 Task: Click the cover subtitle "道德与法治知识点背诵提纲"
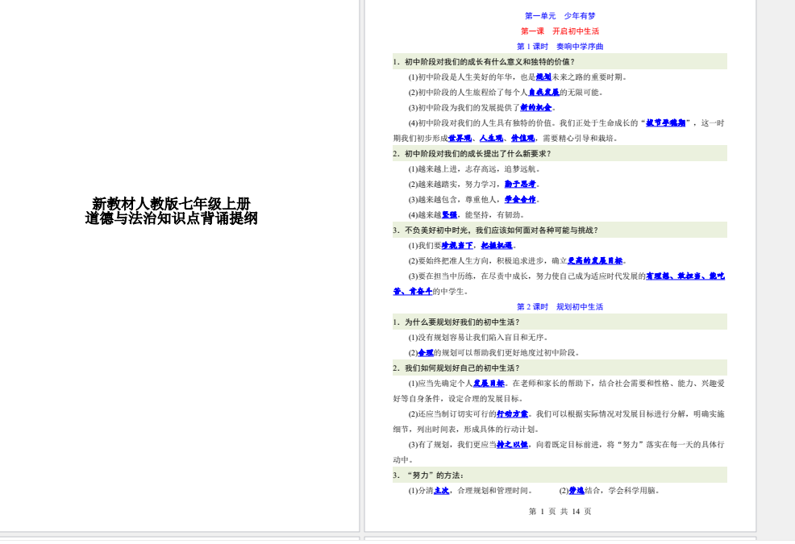tap(172, 218)
